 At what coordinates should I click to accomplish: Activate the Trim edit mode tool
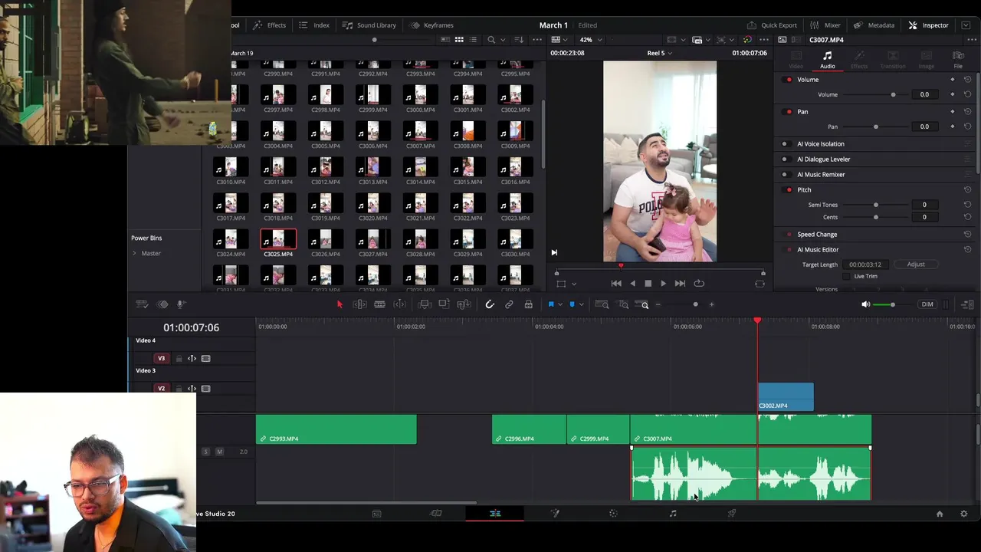pos(359,304)
